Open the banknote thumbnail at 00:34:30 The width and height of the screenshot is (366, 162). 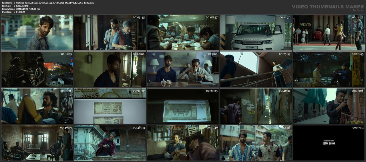(110, 106)
